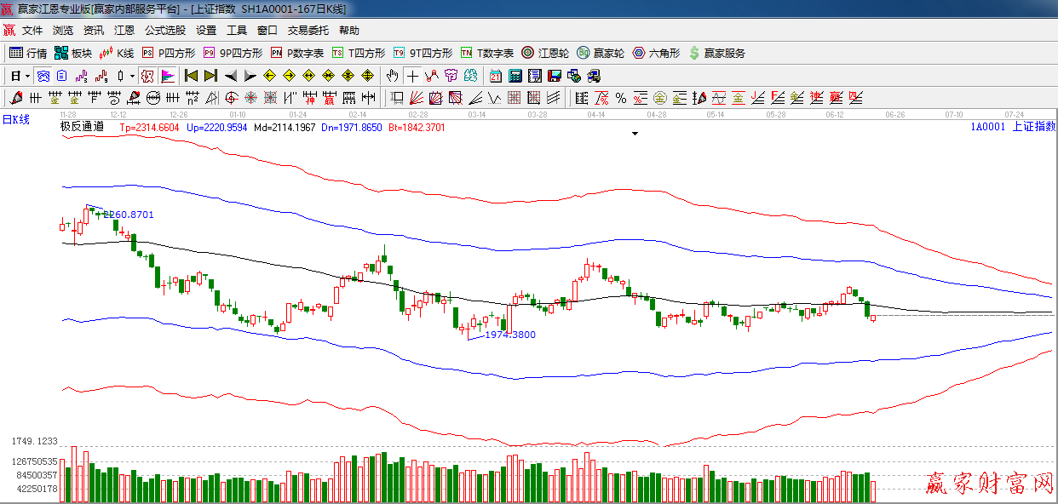Open the 公式选股 menu

point(164,30)
